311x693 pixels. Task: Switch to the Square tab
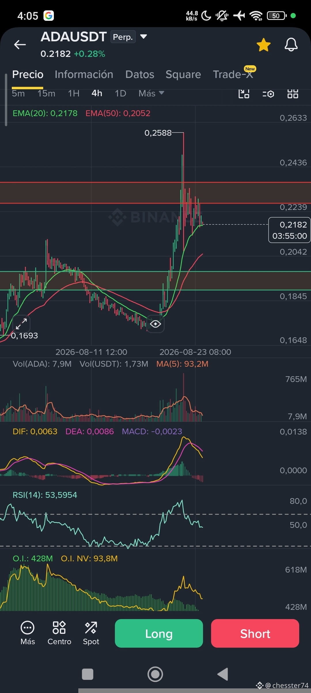183,74
